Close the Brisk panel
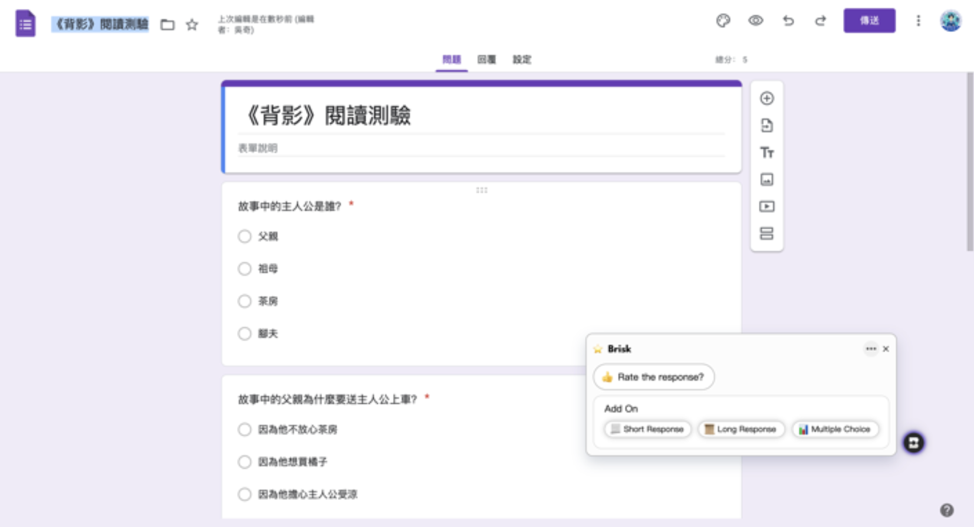This screenshot has width=974, height=527. click(x=886, y=349)
